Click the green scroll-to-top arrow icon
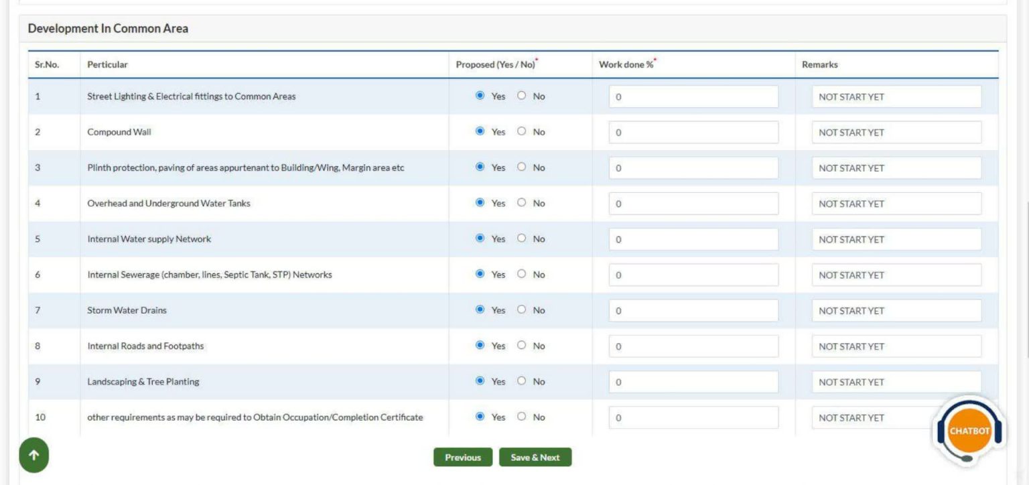 pos(33,456)
